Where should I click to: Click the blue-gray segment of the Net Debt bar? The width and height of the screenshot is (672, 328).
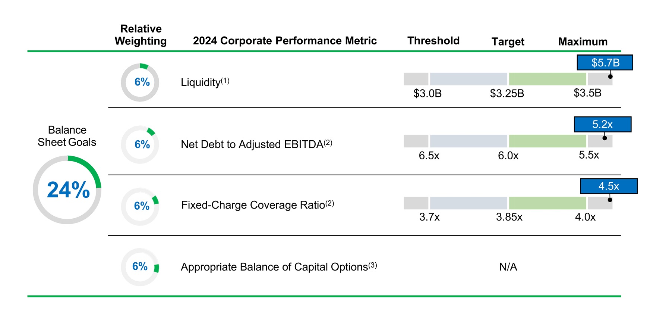point(468,141)
